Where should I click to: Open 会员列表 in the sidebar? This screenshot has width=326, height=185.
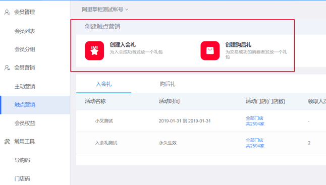click(25, 31)
